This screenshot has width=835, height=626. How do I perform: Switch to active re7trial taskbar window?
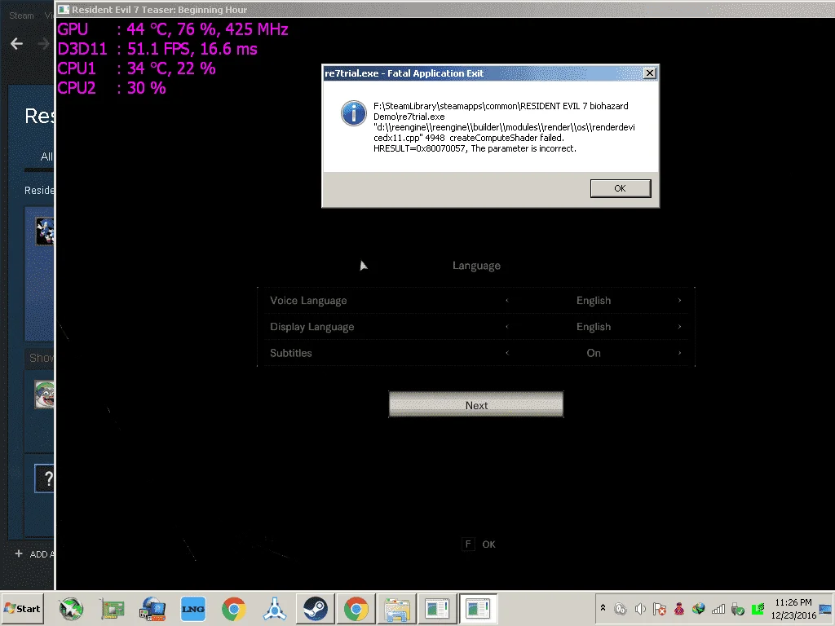pos(478,609)
